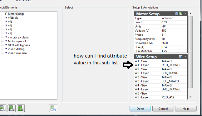
Task: Select vfdblok tree item
Action: [x=13, y=18]
